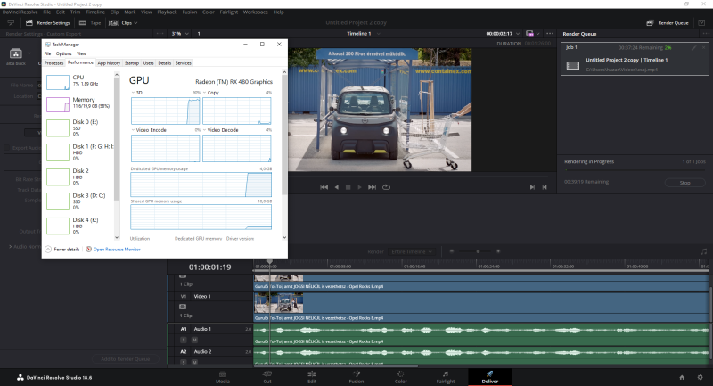Switch to Task Manager Processes tab
The width and height of the screenshot is (713, 386).
pyautogui.click(x=53, y=63)
